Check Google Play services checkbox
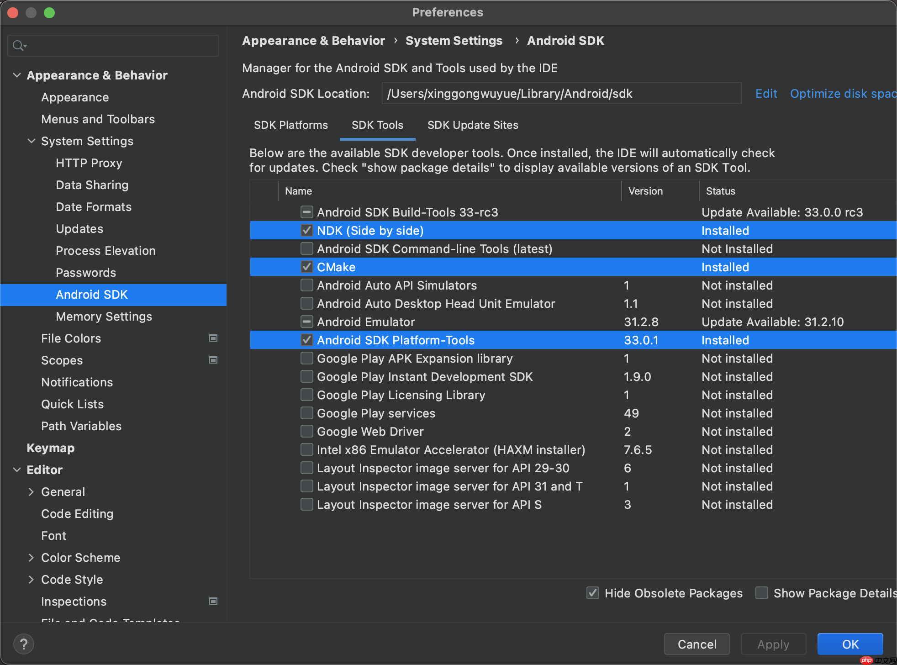This screenshot has width=897, height=665. tap(306, 413)
